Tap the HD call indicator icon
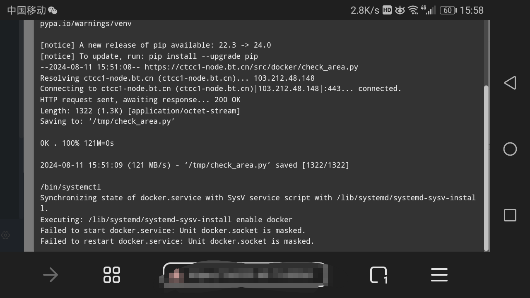530x298 pixels. coord(387,10)
